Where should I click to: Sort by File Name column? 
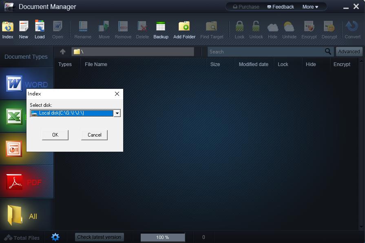coord(96,64)
